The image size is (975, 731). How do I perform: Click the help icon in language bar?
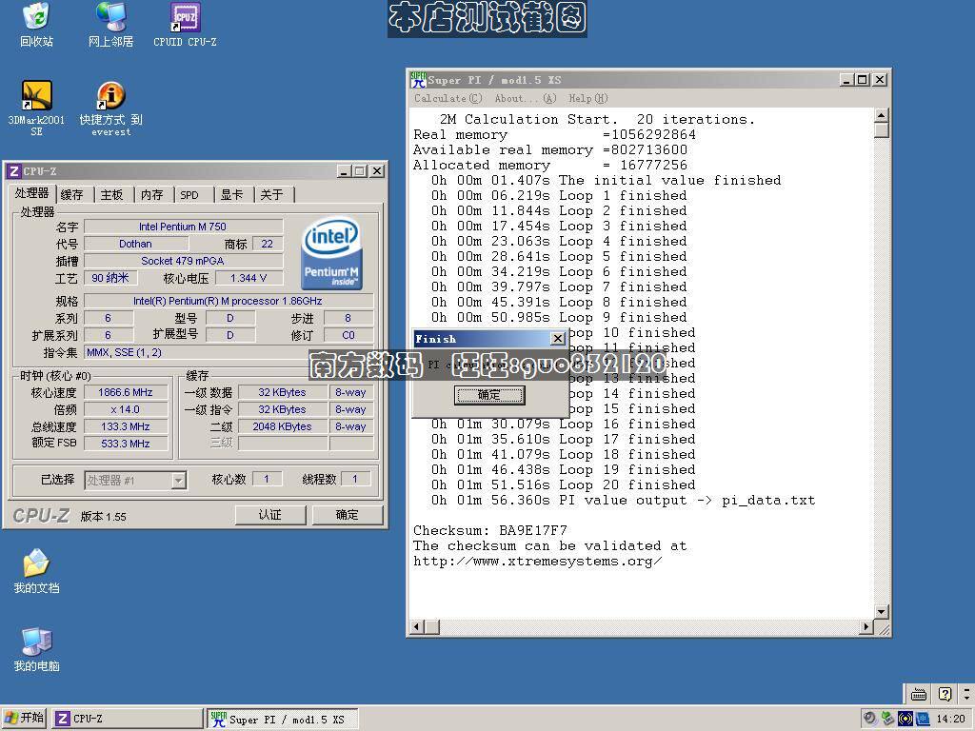[x=945, y=694]
